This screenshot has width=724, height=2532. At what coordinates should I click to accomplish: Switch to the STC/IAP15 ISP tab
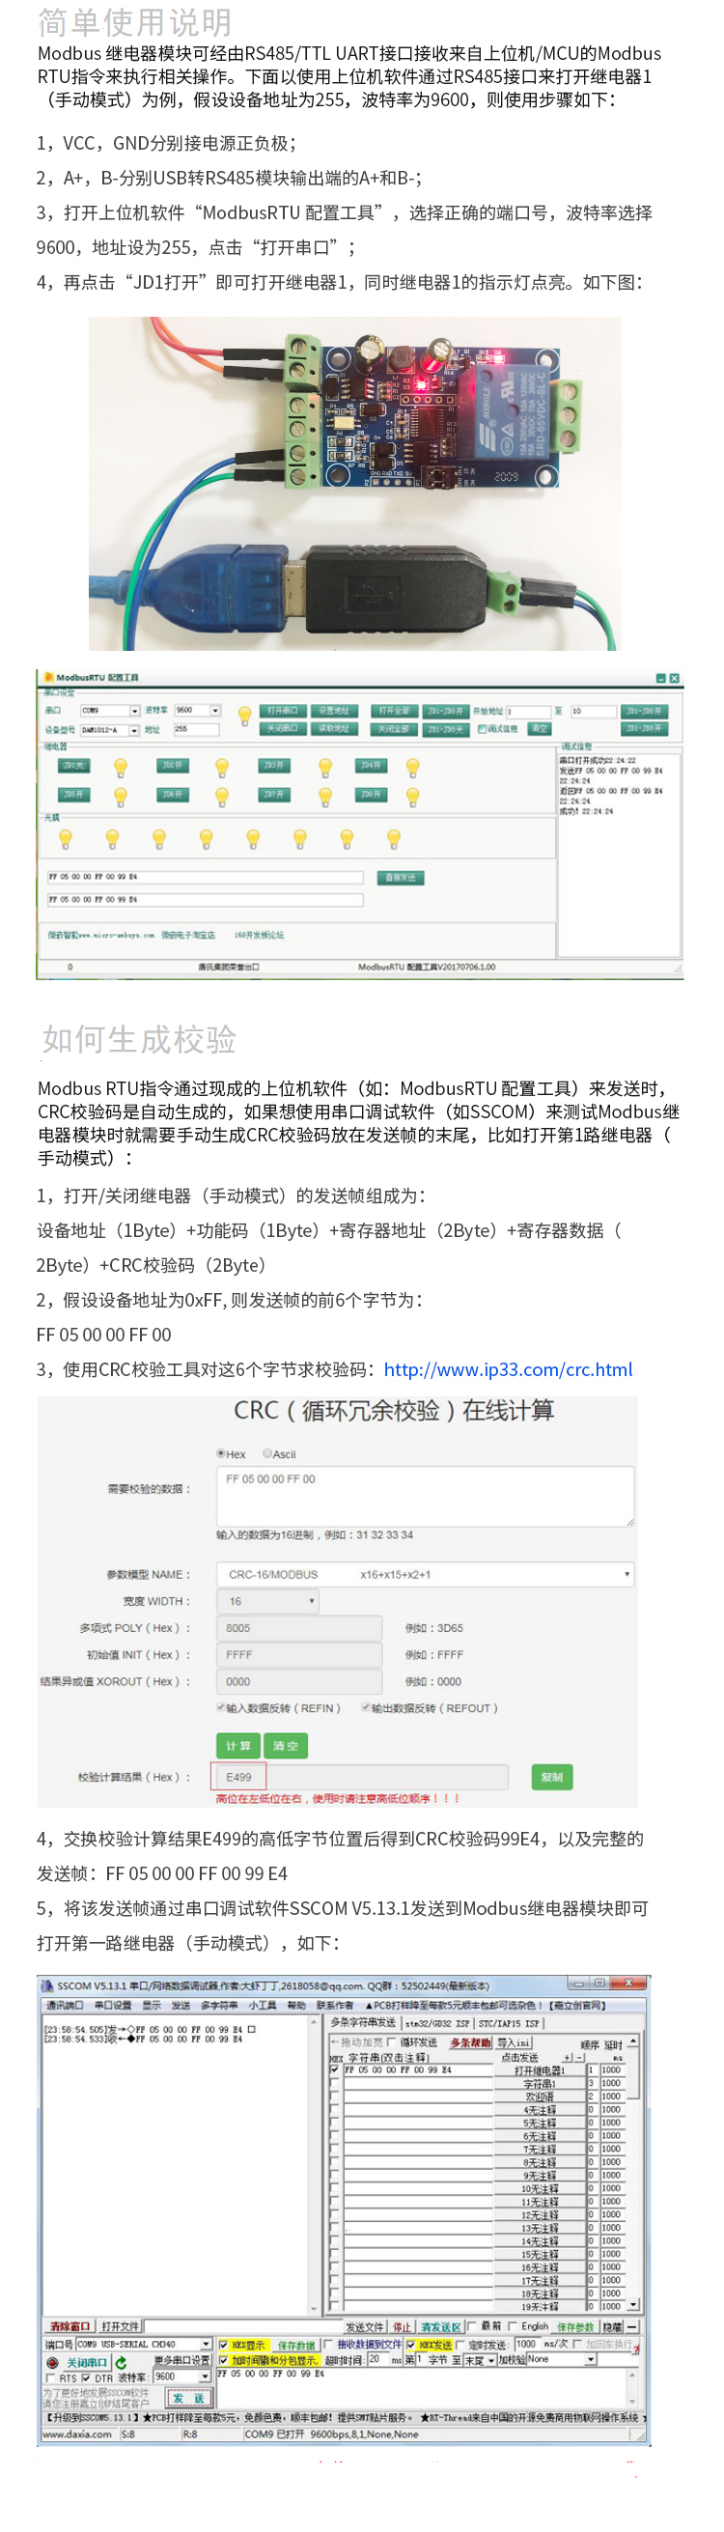tap(509, 2024)
